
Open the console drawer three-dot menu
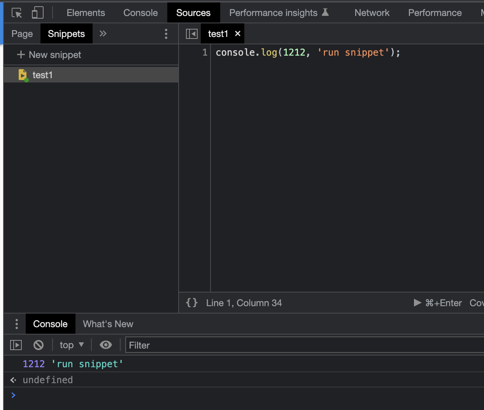[x=16, y=324]
